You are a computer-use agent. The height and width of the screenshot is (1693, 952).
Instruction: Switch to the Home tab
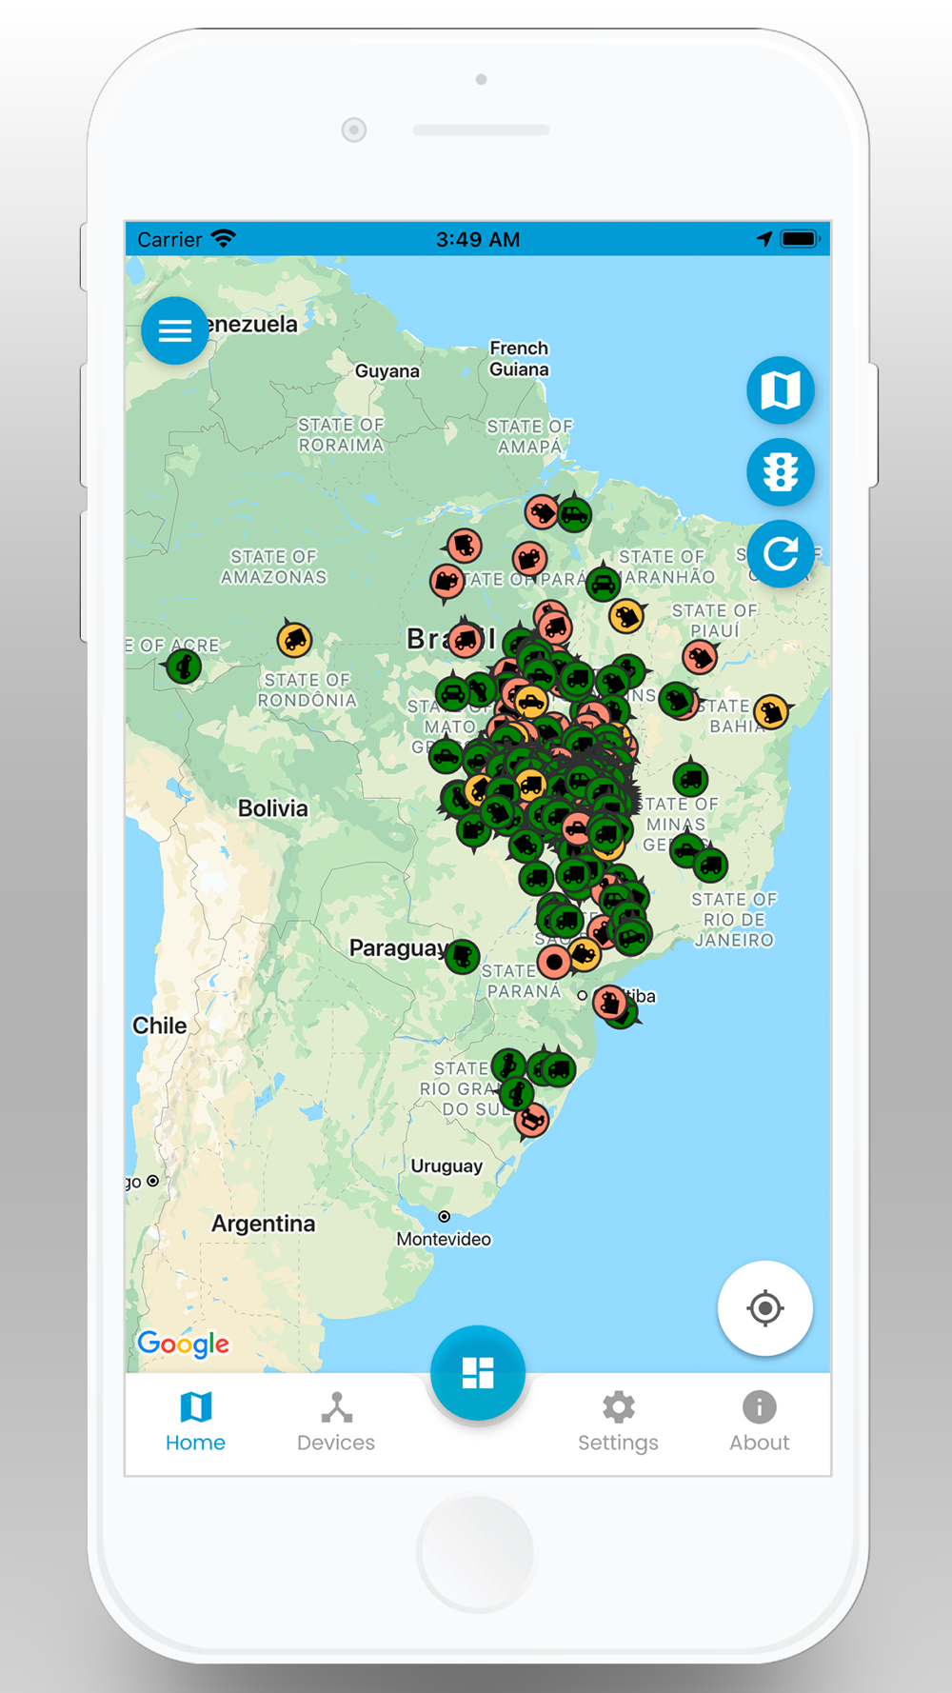coord(195,1422)
